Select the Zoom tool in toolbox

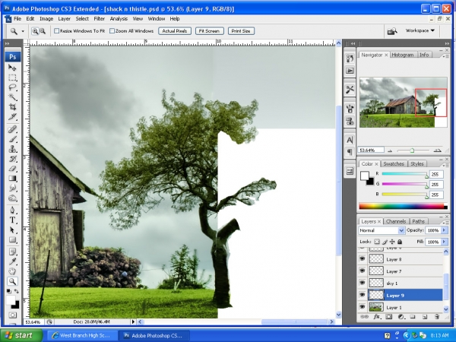(12, 281)
